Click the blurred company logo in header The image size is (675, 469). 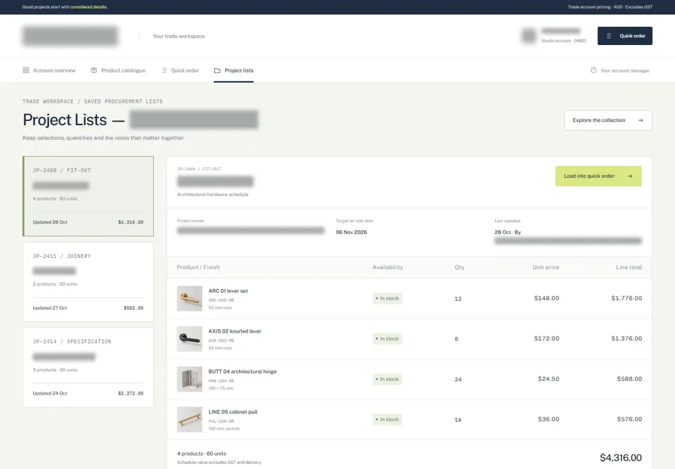(70, 36)
